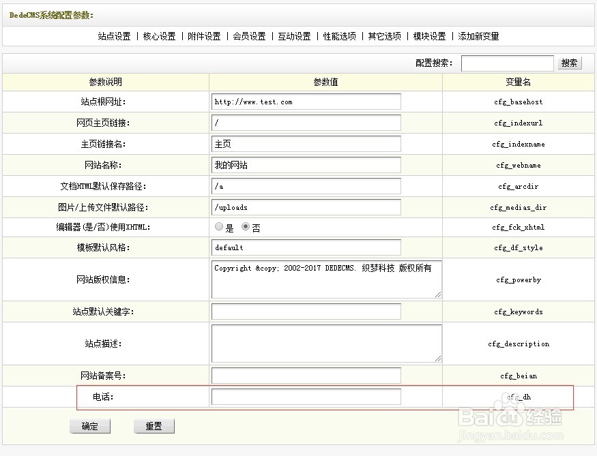Click the resize handle of 站点描述 textarea

pos(438,359)
